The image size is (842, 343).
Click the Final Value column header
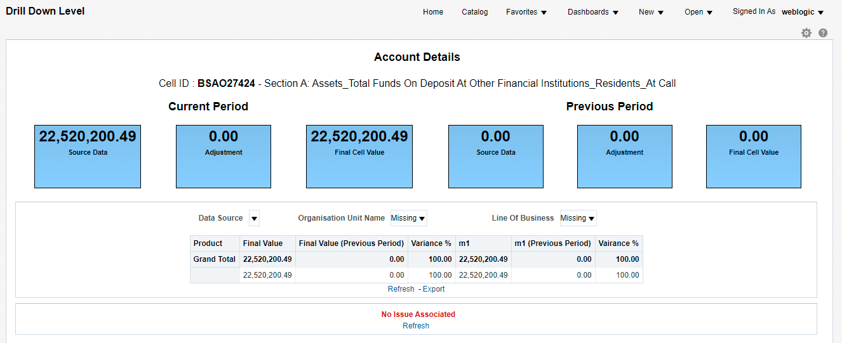tap(267, 243)
